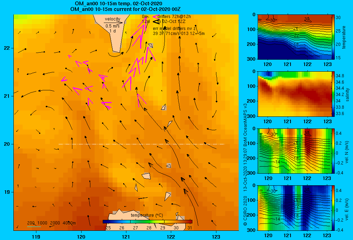
Task: Click the '1 d' legend label
Action: coord(113,31)
